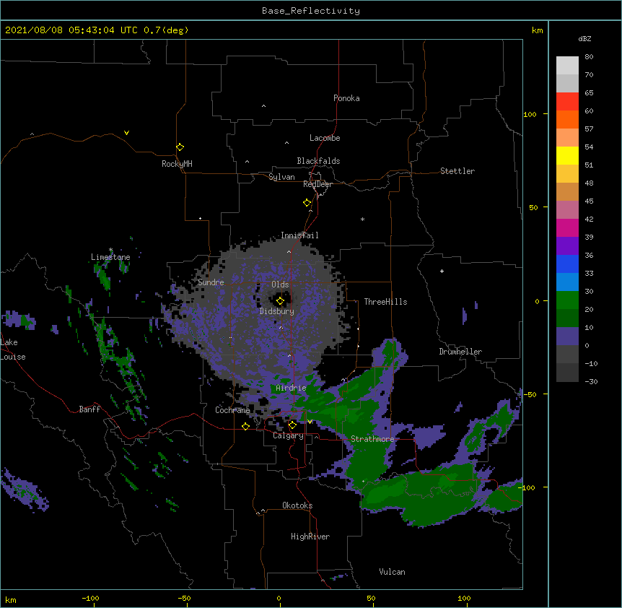The image size is (622, 608).
Task: Pick the light gray 70-80 dBZ legend swatch
Action: click(x=567, y=66)
